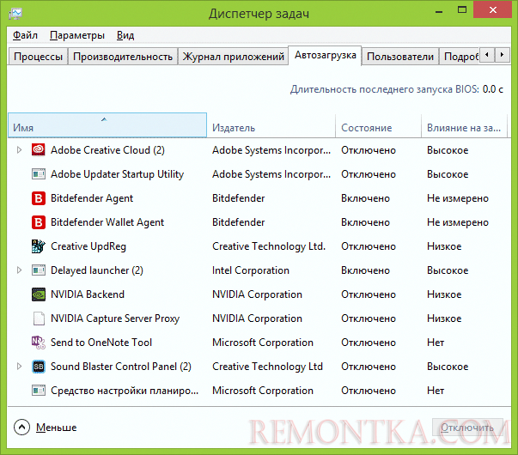Viewport: 518px width, 455px height.
Task: Show more tabs with right arrow
Action: pos(502,55)
